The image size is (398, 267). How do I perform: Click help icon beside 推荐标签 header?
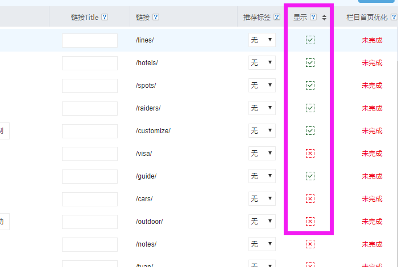click(277, 18)
